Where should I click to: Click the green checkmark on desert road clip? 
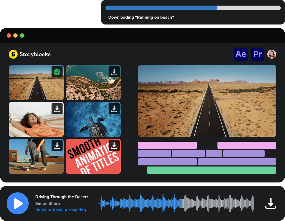(x=57, y=72)
